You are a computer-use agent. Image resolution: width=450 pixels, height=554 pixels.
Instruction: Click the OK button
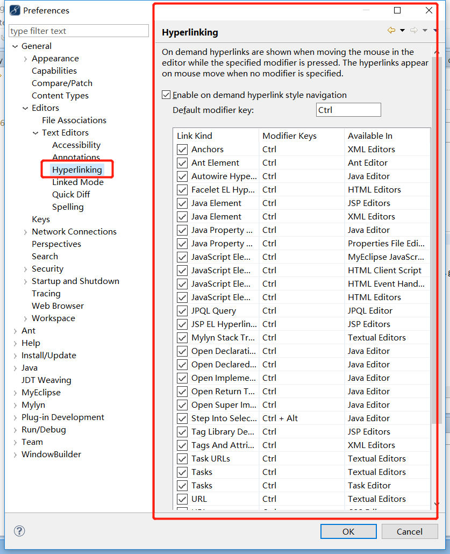tap(348, 531)
